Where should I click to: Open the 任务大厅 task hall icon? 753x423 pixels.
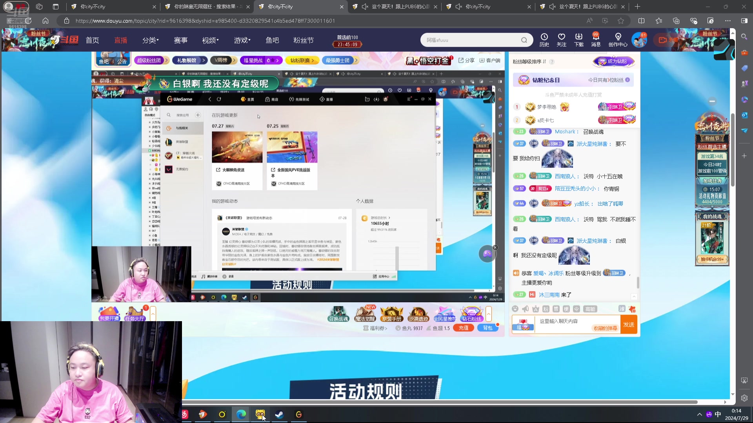point(135,314)
